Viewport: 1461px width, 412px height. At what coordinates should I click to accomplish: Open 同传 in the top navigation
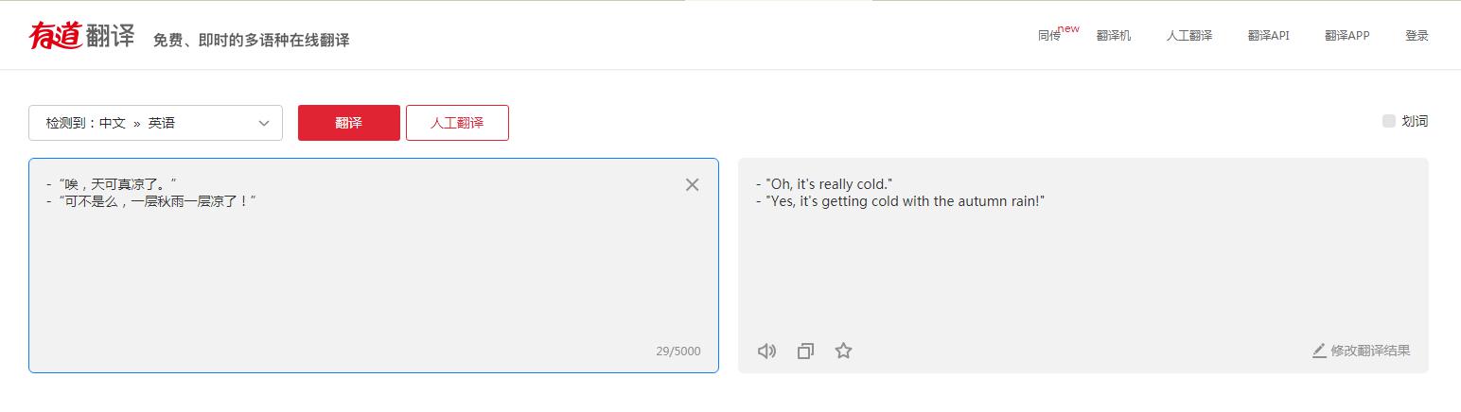click(x=1049, y=36)
